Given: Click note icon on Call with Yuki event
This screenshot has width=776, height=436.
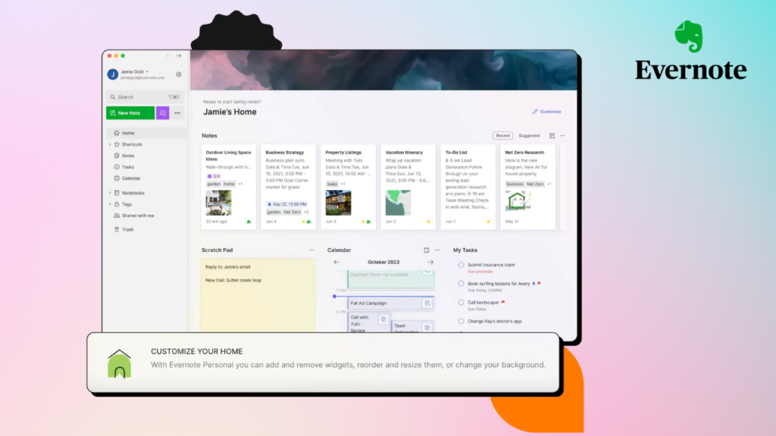Looking at the screenshot, I should tap(383, 319).
